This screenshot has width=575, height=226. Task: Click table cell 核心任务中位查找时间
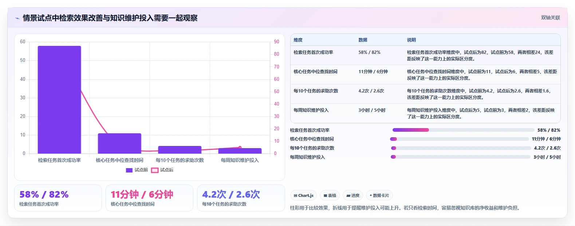[x=315, y=72]
